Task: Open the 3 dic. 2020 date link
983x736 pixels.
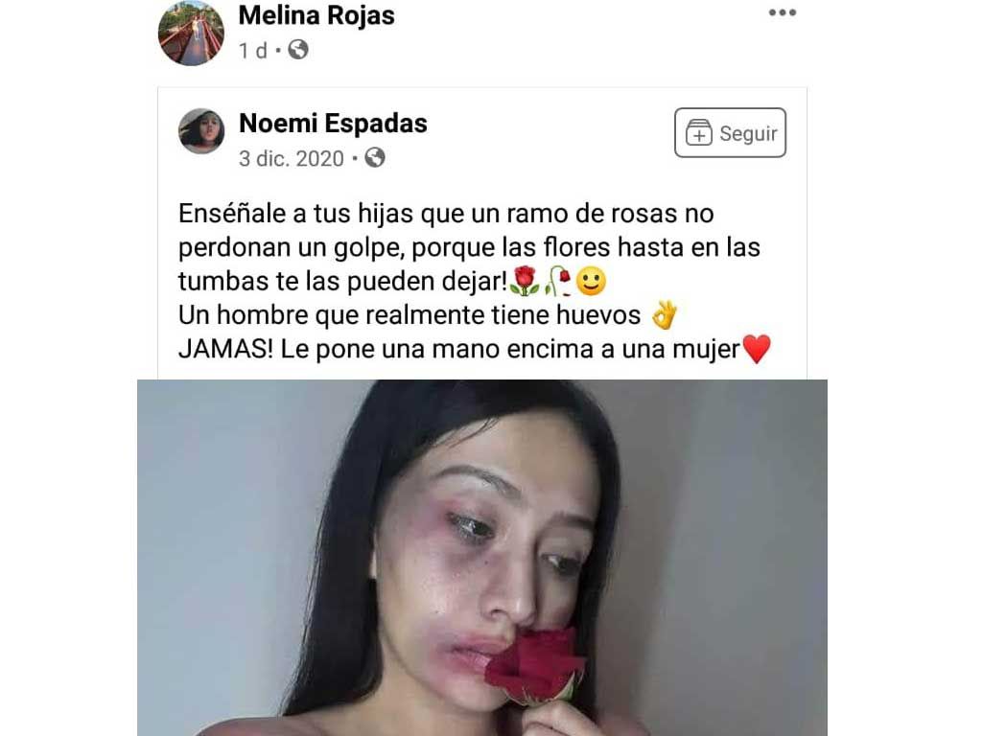Action: 291,158
